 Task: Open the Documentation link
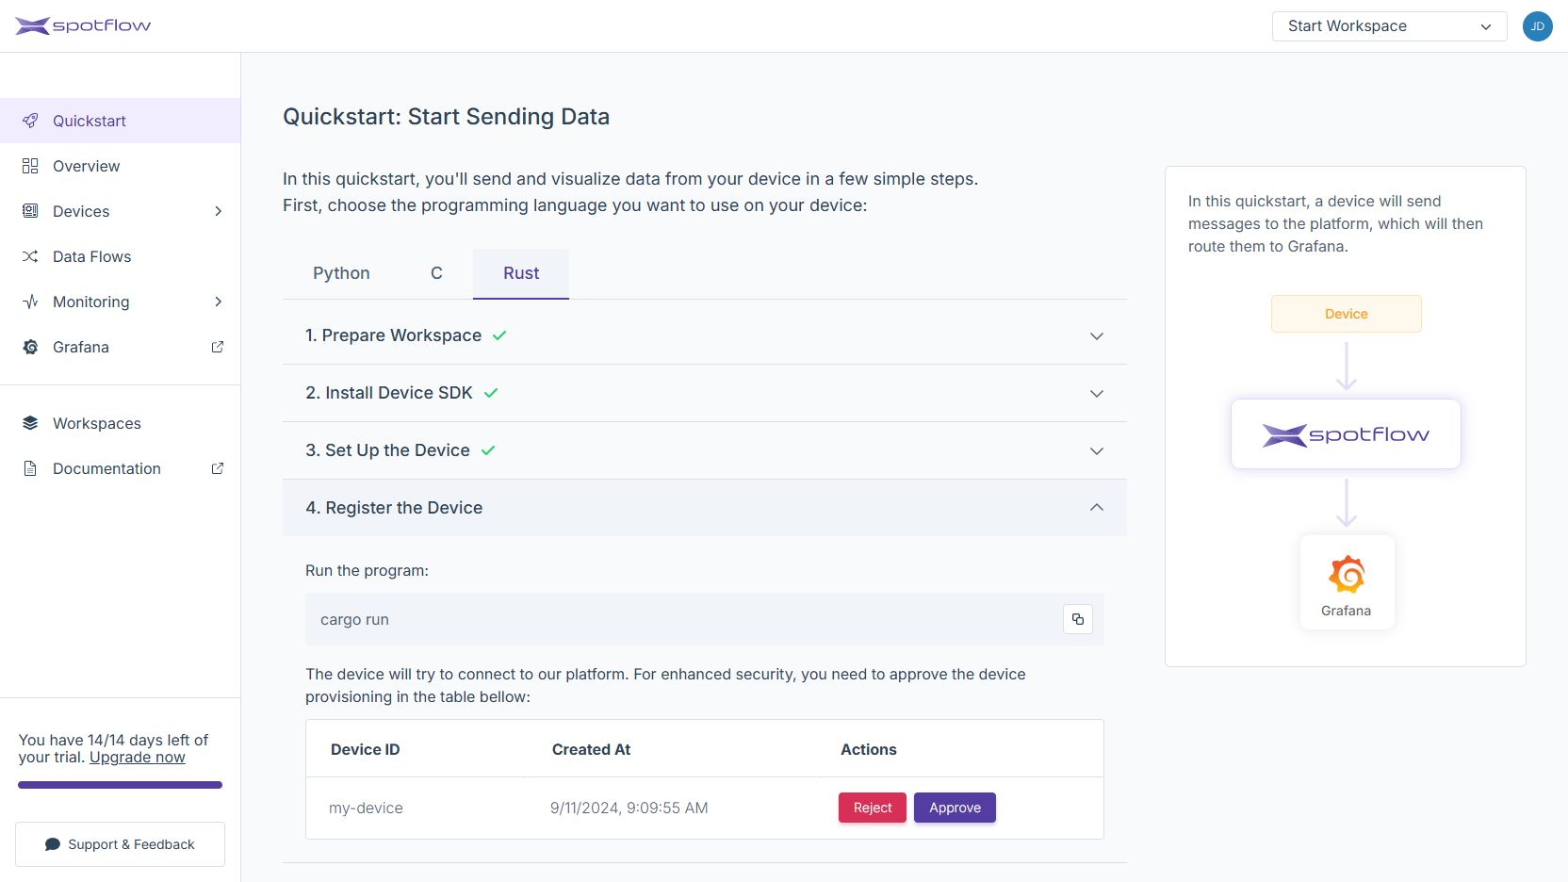(x=120, y=468)
